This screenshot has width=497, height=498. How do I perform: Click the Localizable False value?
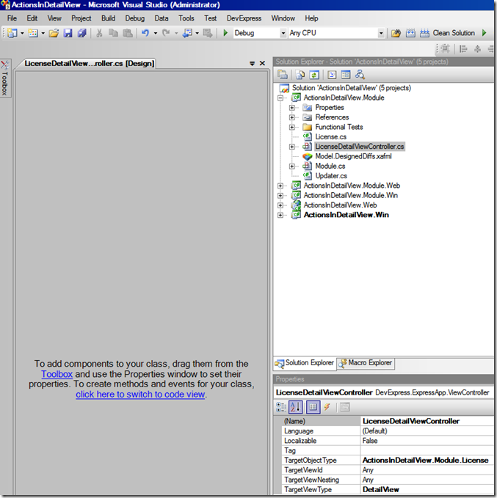click(x=427, y=441)
